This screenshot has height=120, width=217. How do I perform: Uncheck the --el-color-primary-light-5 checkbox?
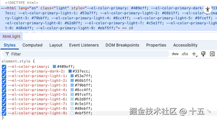coord(4,95)
